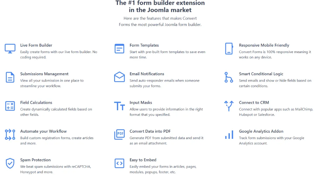
Task: Click the Email Notifications envelope icon
Action: [119, 77]
